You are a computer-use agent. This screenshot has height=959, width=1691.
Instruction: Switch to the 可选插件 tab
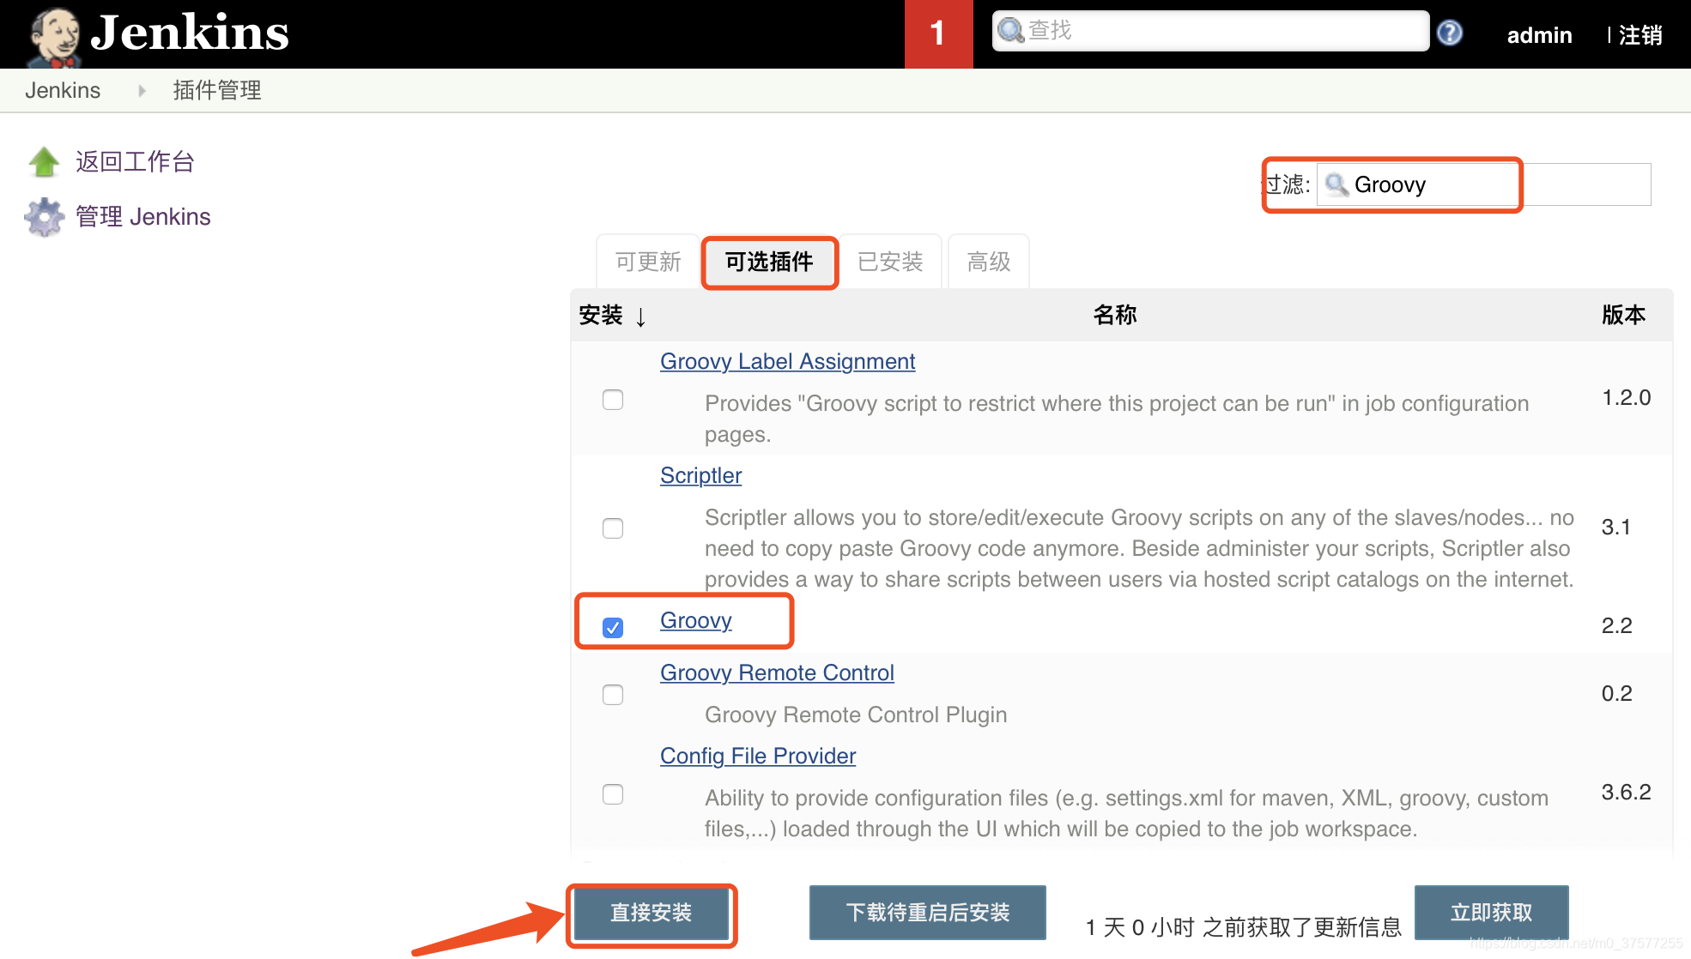(769, 262)
